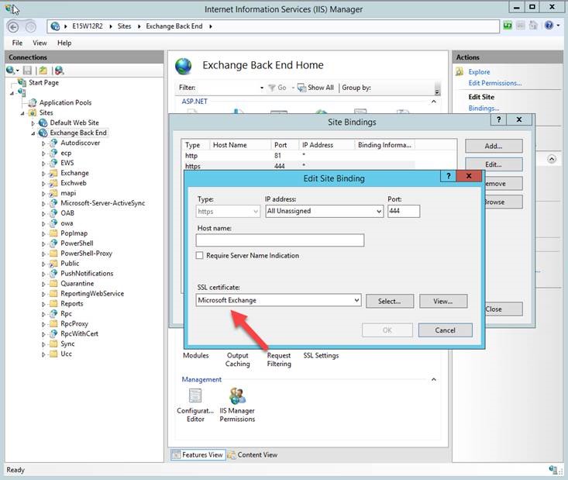Open the SSL Settings feature

tap(321, 356)
